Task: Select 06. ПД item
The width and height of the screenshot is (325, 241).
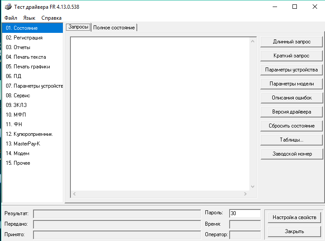Action: pyautogui.click(x=33, y=76)
